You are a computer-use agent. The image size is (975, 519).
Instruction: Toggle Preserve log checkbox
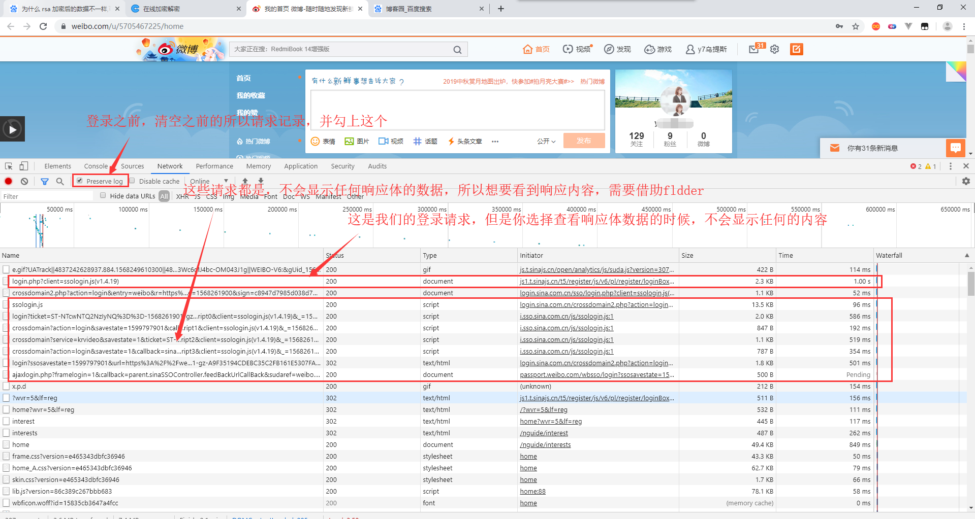(x=80, y=181)
